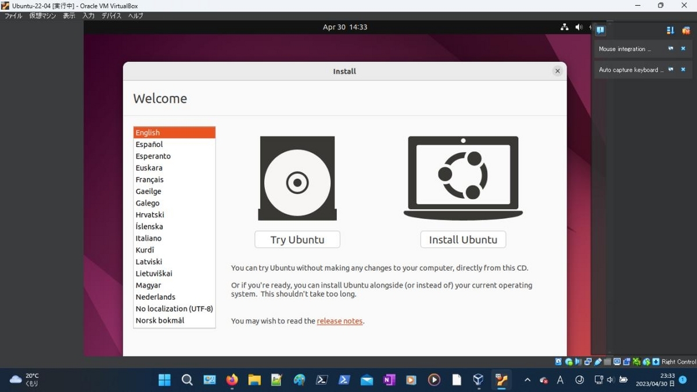This screenshot has width=697, height=392.
Task: Open the release notes link
Action: pyautogui.click(x=340, y=321)
